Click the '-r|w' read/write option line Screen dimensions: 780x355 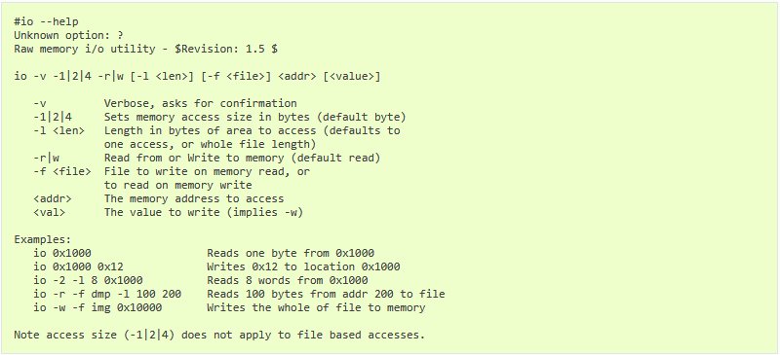tap(207, 158)
